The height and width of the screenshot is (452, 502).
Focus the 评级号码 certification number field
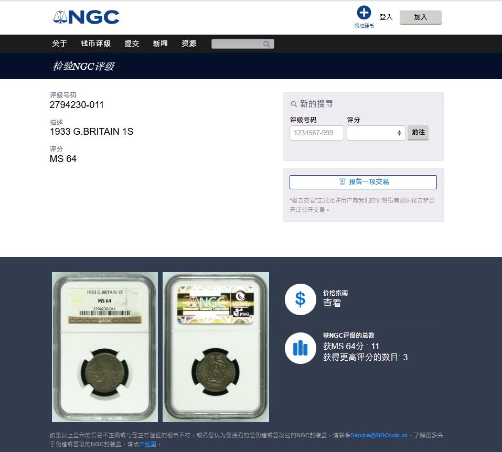(x=317, y=133)
